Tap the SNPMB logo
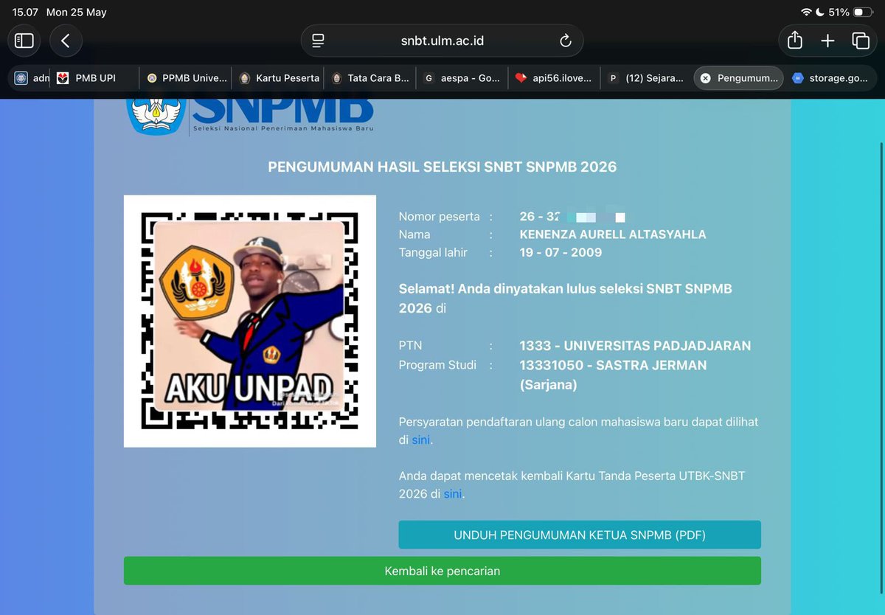885x615 pixels. click(250, 116)
